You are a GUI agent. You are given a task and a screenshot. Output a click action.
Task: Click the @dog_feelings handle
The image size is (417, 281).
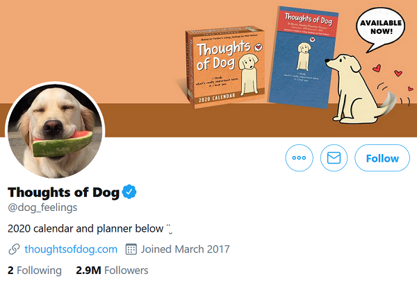(42, 207)
